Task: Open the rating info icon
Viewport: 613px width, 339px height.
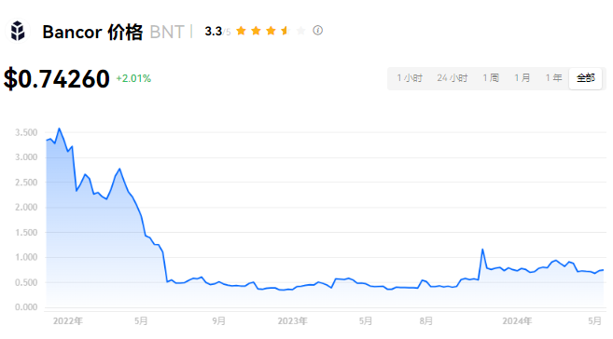Action: pyautogui.click(x=318, y=30)
